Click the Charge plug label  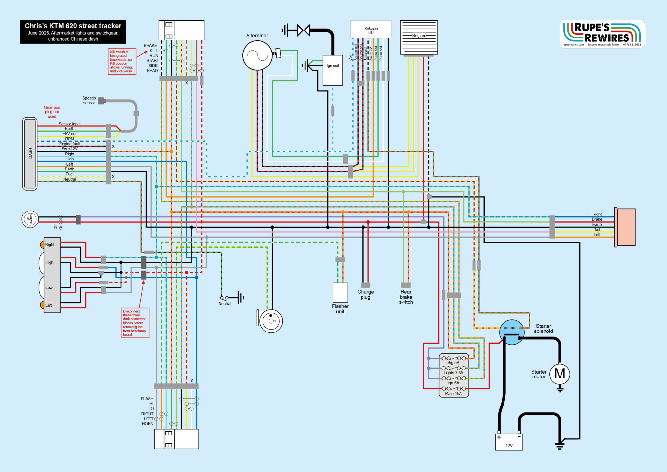[365, 294]
